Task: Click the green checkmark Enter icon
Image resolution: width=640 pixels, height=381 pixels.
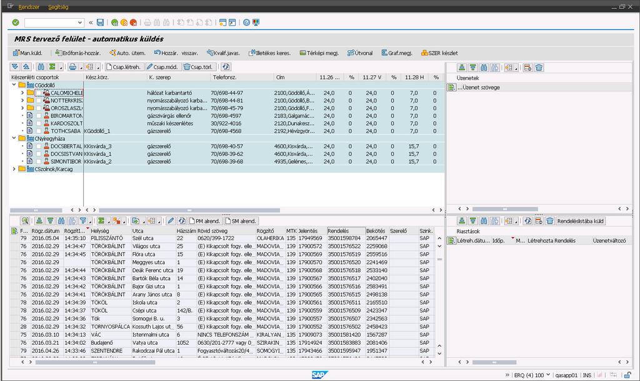Action: (16, 23)
